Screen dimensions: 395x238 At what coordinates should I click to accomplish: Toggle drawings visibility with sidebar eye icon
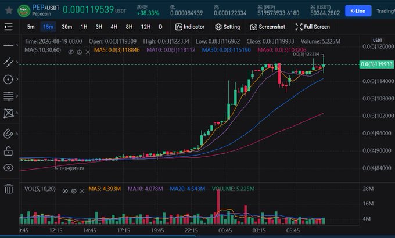pyautogui.click(x=8, y=168)
